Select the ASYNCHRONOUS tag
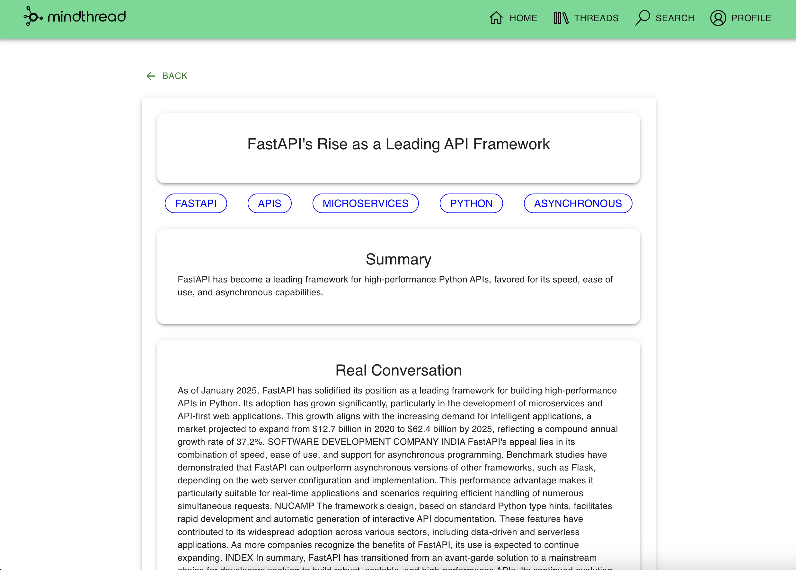This screenshot has width=796, height=570. (x=578, y=203)
